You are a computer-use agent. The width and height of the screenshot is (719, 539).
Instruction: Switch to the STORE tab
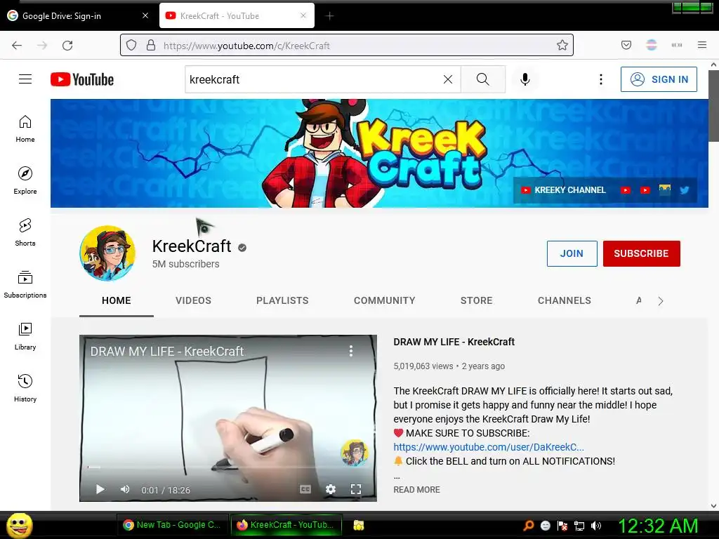[477, 300]
